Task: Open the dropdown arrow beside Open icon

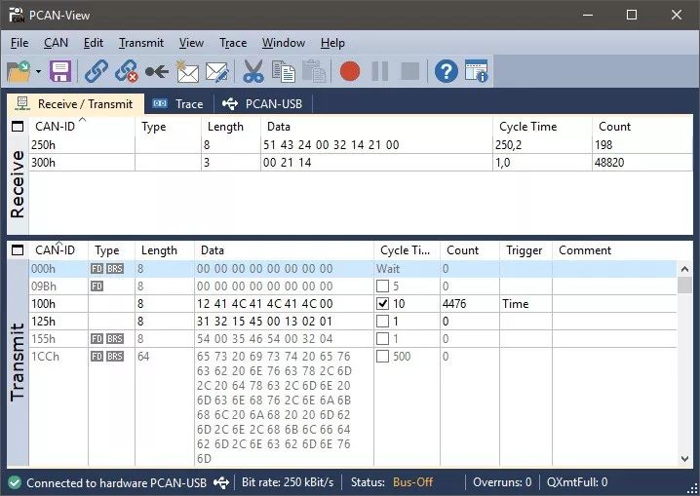Action: tap(39, 71)
